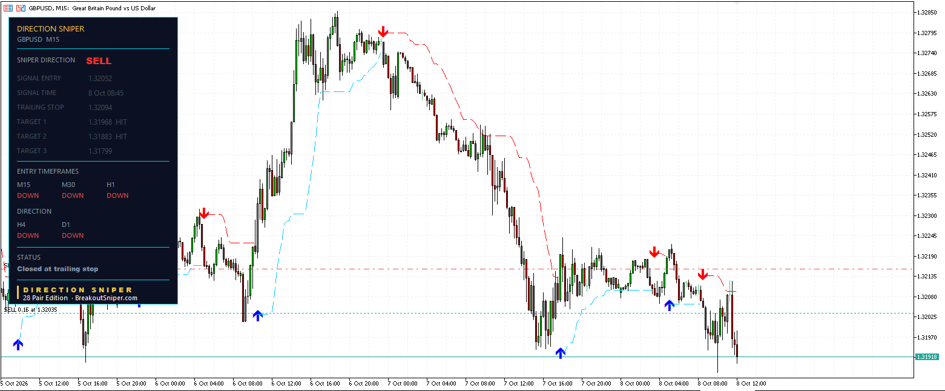
Task: Click the yellow spaced 'DIRECTION SNIPER' footer logo
Action: point(77,290)
